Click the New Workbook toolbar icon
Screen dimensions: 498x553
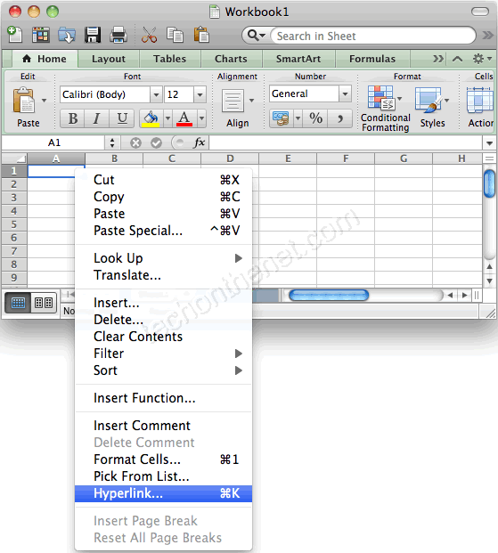click(x=14, y=35)
